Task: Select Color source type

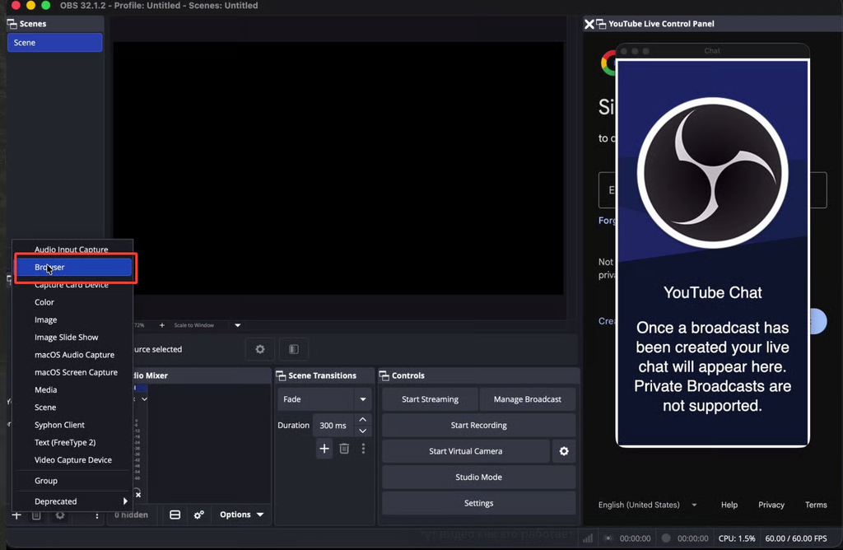Action: pyautogui.click(x=72, y=302)
